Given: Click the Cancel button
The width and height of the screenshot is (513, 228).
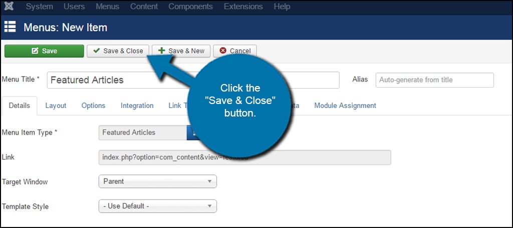Looking at the screenshot, I should point(235,51).
